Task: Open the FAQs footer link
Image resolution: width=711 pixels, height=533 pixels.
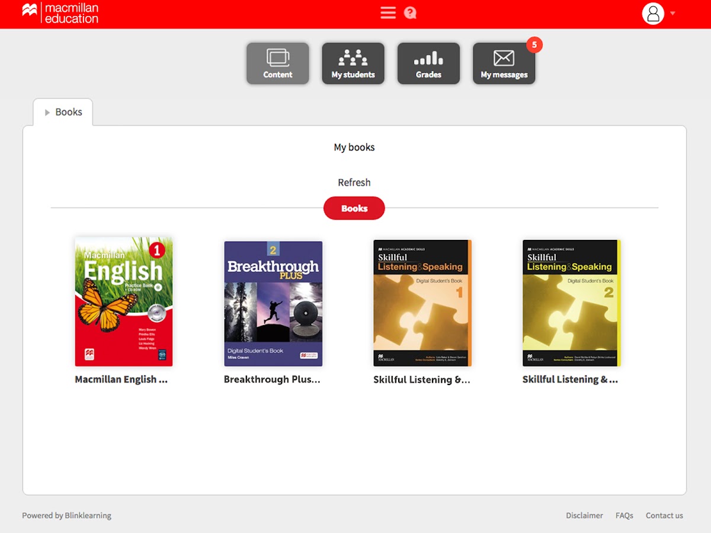Action: [624, 515]
